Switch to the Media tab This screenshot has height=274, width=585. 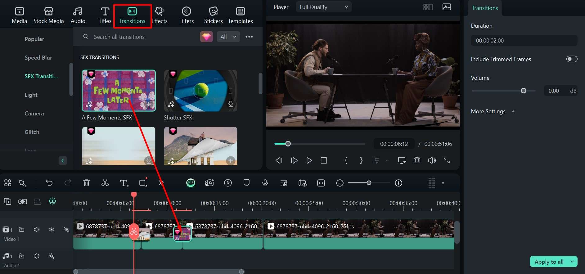coord(19,15)
